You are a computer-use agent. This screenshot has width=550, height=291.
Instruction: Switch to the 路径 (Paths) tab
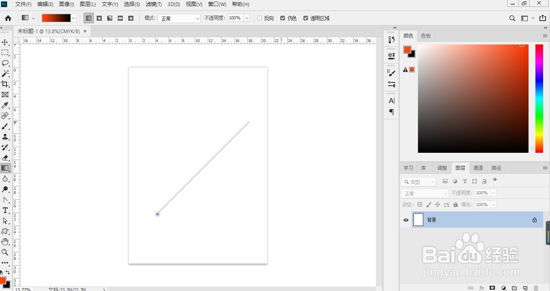[496, 168]
